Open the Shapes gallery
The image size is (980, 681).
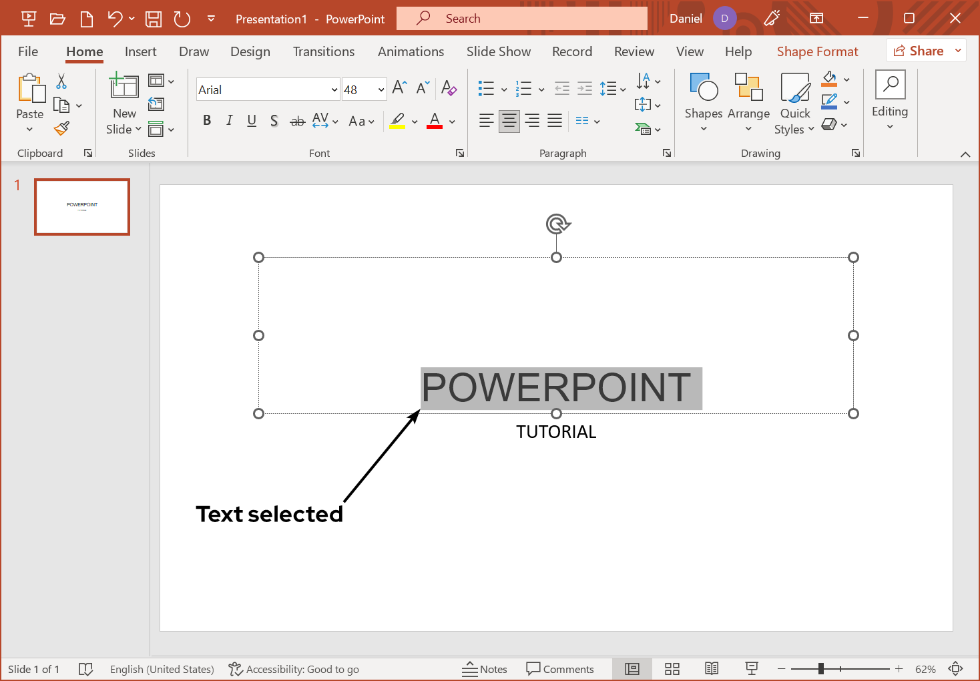703,103
